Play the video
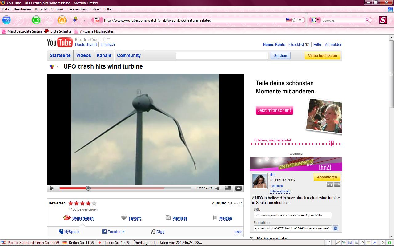This screenshot has width=394, height=246. pos(52,188)
